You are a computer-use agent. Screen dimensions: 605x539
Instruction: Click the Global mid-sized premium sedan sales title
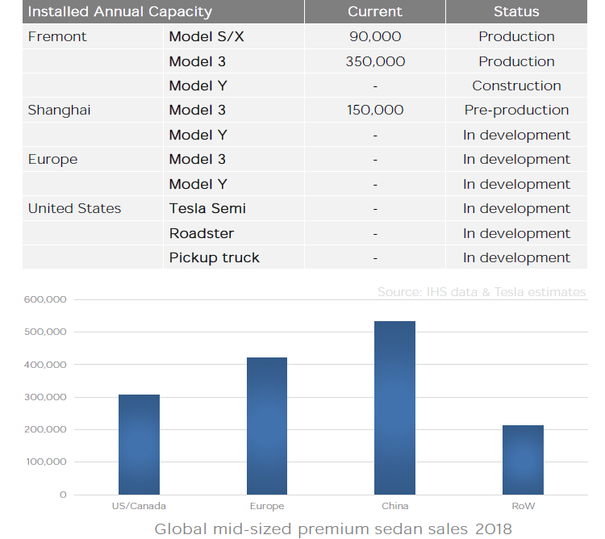[333, 529]
